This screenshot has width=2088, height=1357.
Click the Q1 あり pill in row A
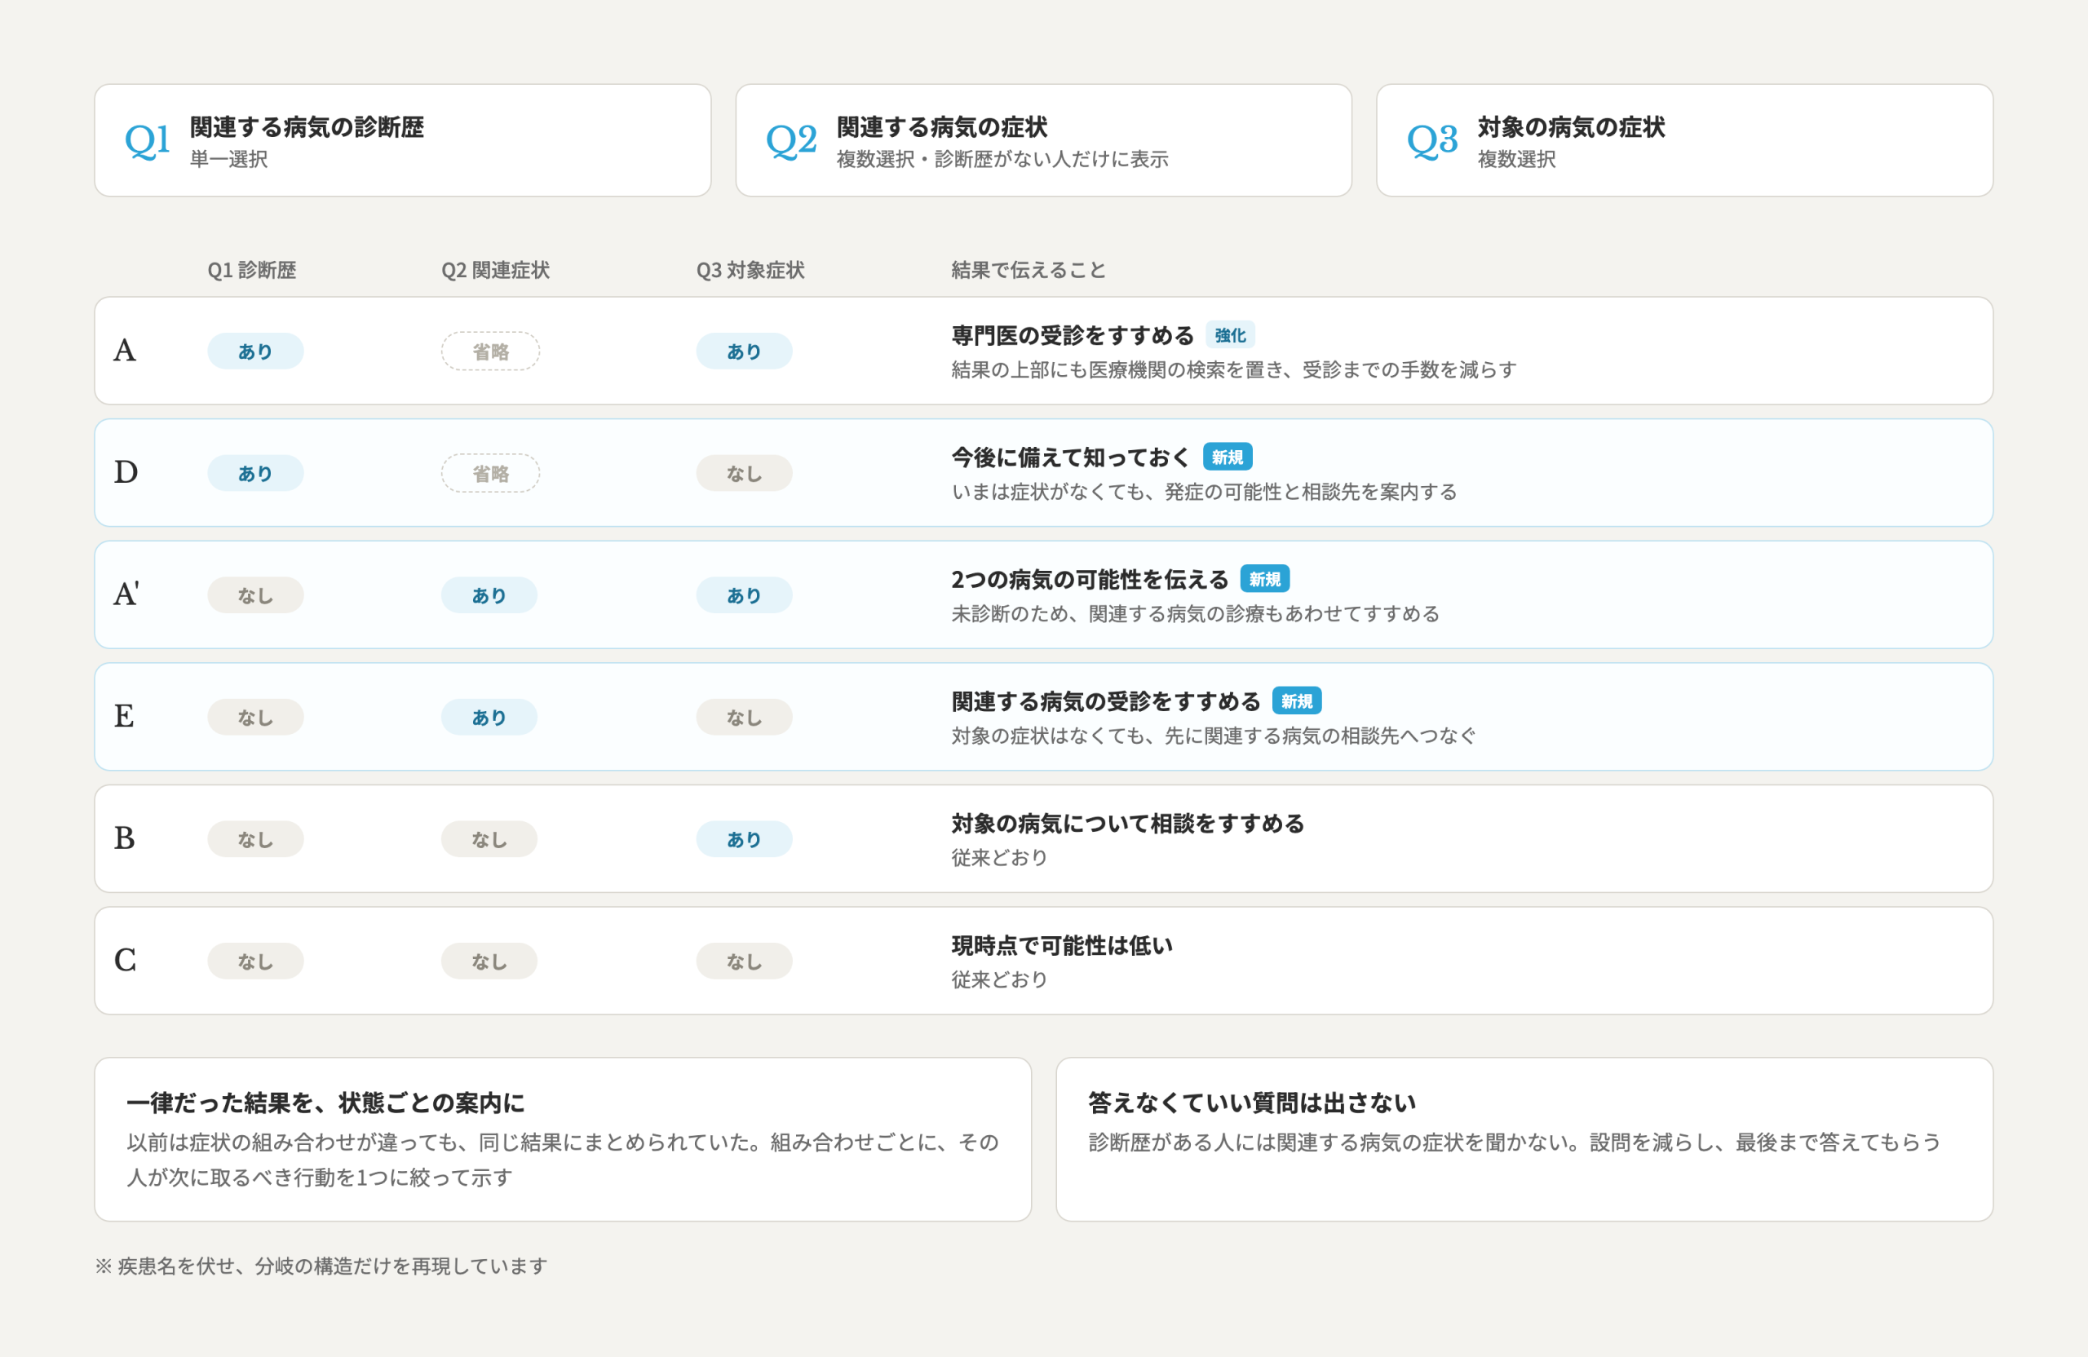(x=255, y=351)
